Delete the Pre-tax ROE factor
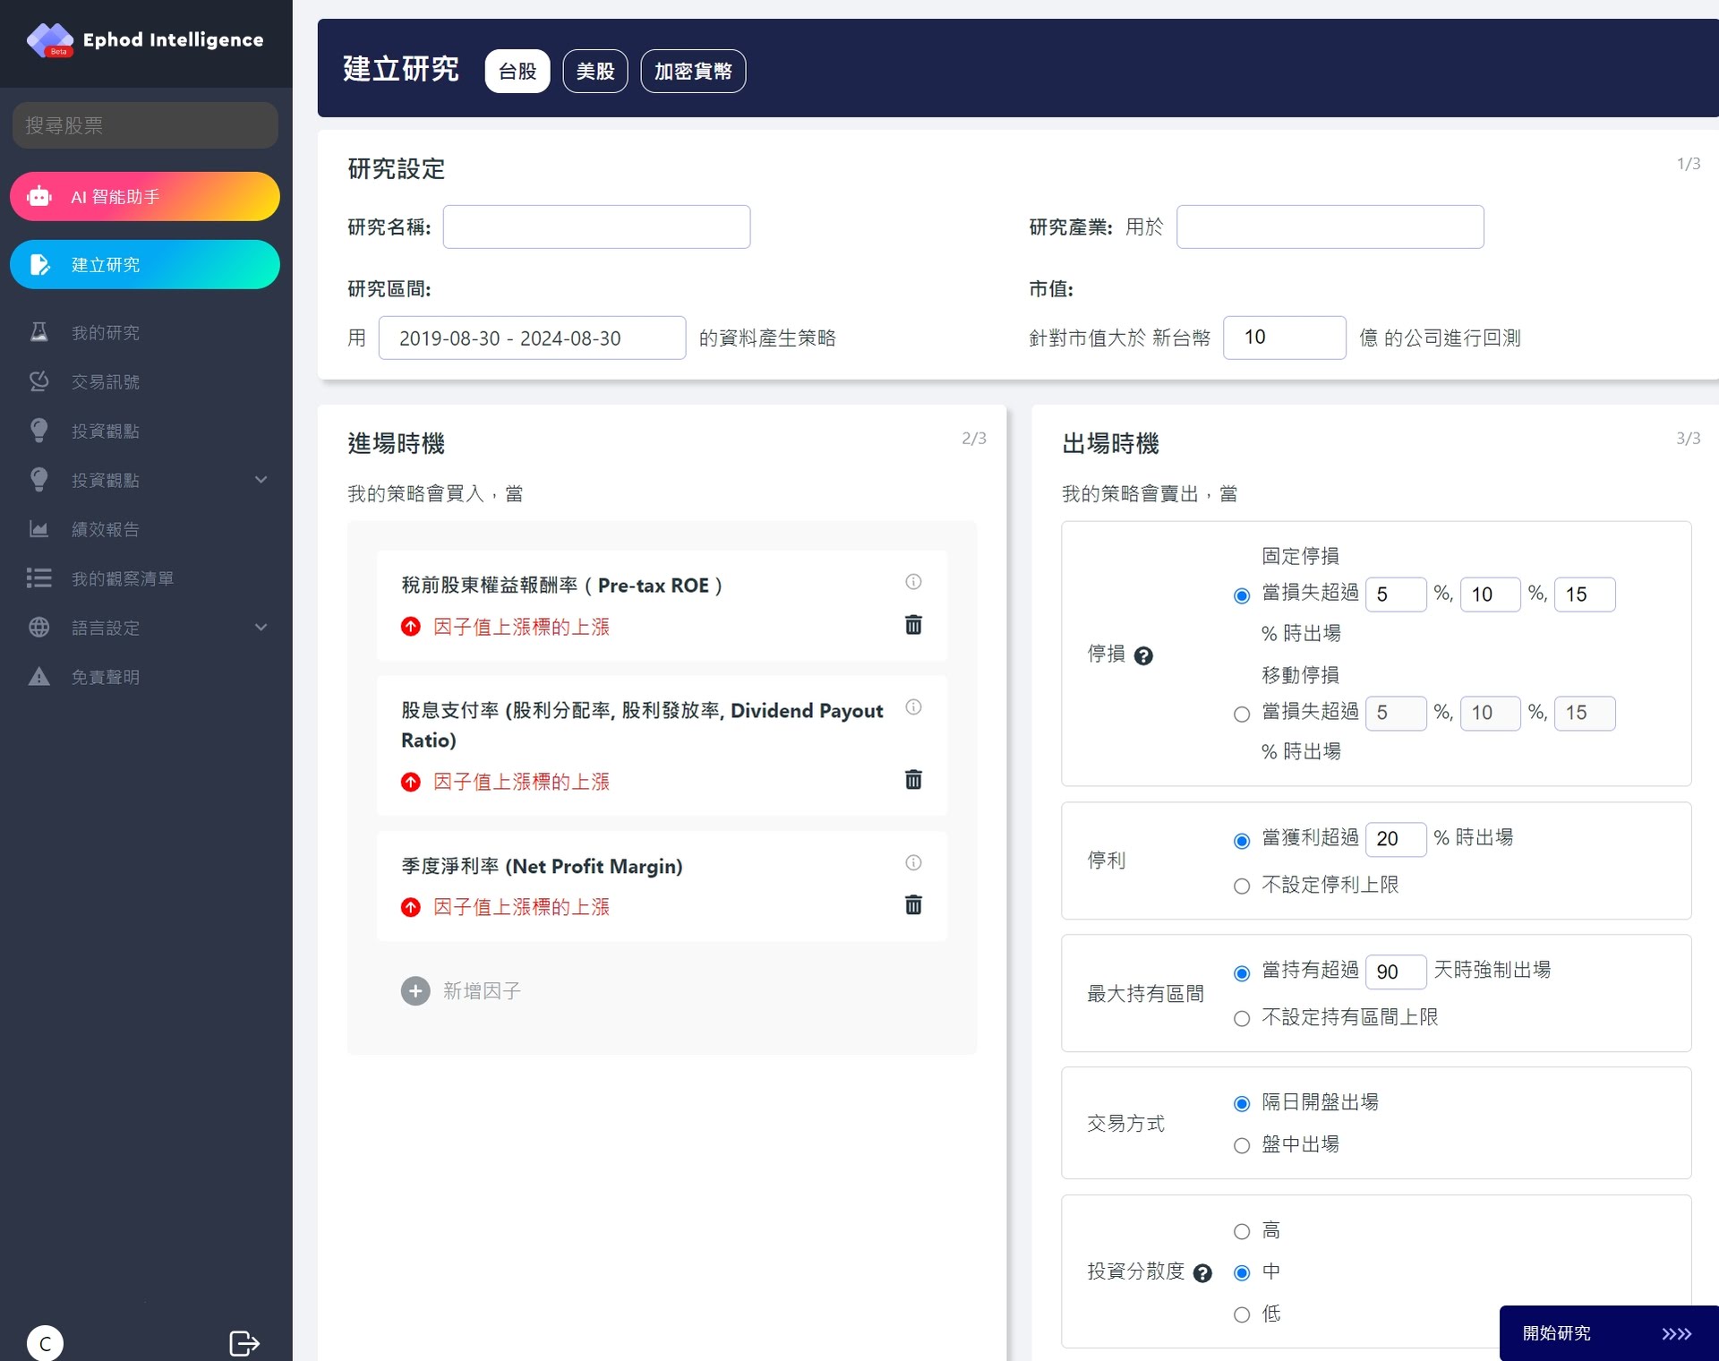 [x=913, y=625]
